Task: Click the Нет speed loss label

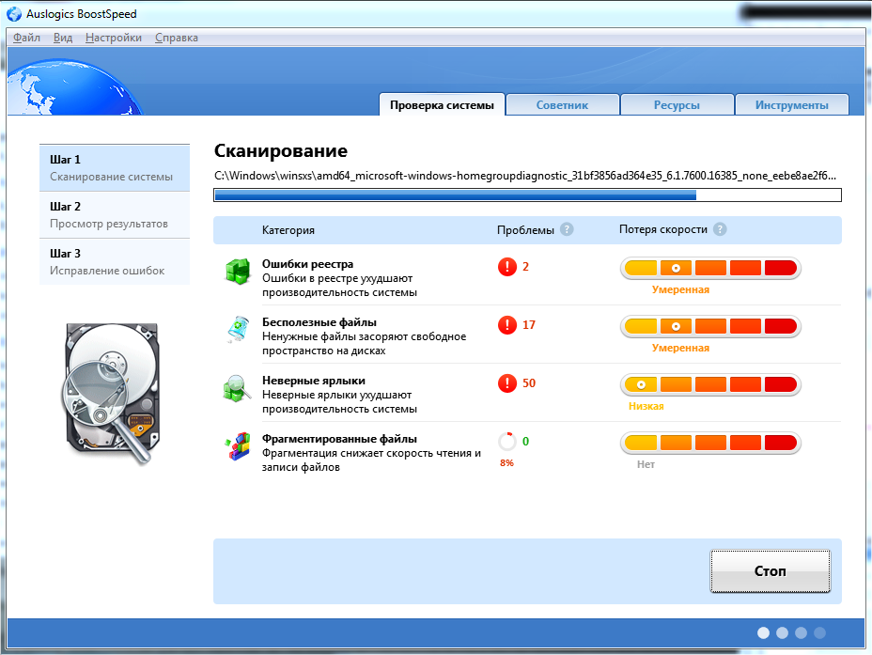Action: (x=646, y=464)
